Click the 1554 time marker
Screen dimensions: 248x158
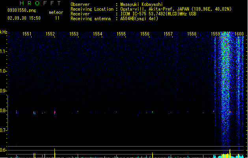[x=98, y=34]
